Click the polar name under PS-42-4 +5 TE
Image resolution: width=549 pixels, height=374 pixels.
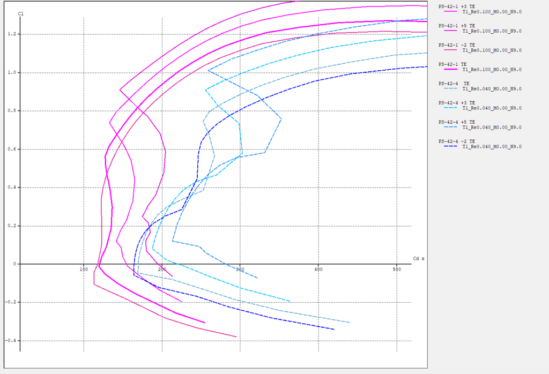click(x=492, y=128)
